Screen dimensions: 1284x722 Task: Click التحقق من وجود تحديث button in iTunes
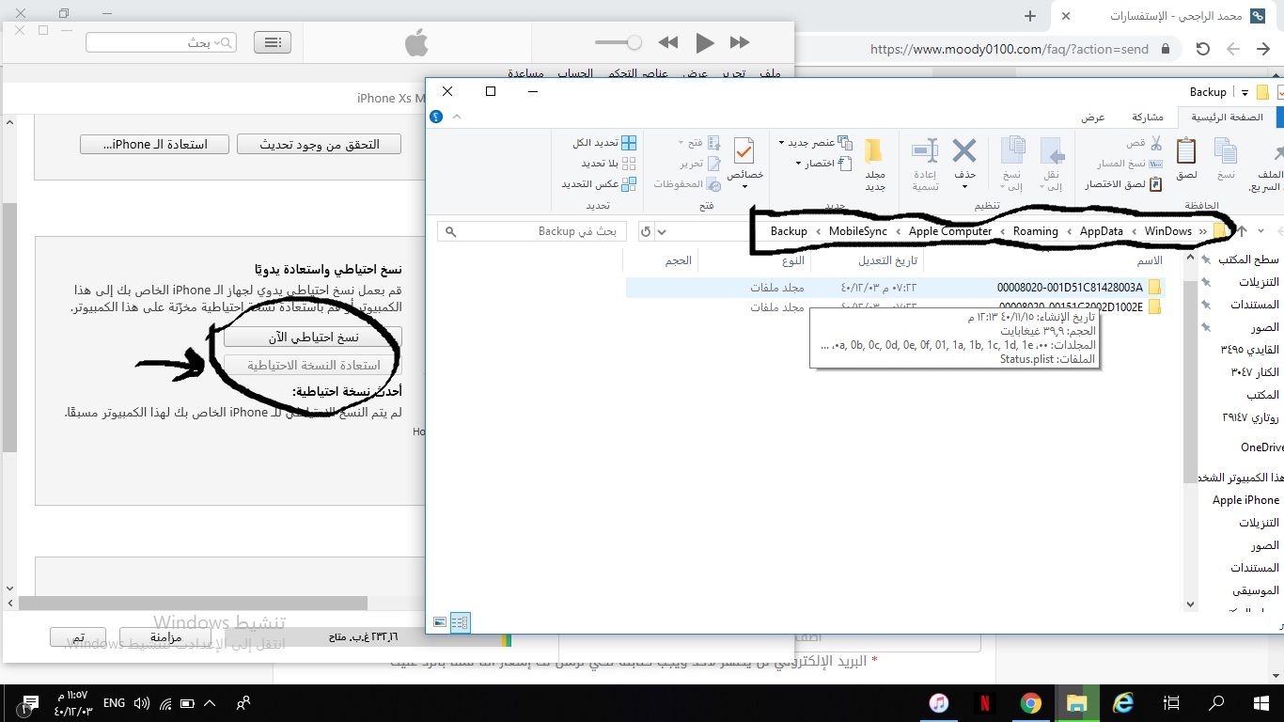click(x=319, y=144)
